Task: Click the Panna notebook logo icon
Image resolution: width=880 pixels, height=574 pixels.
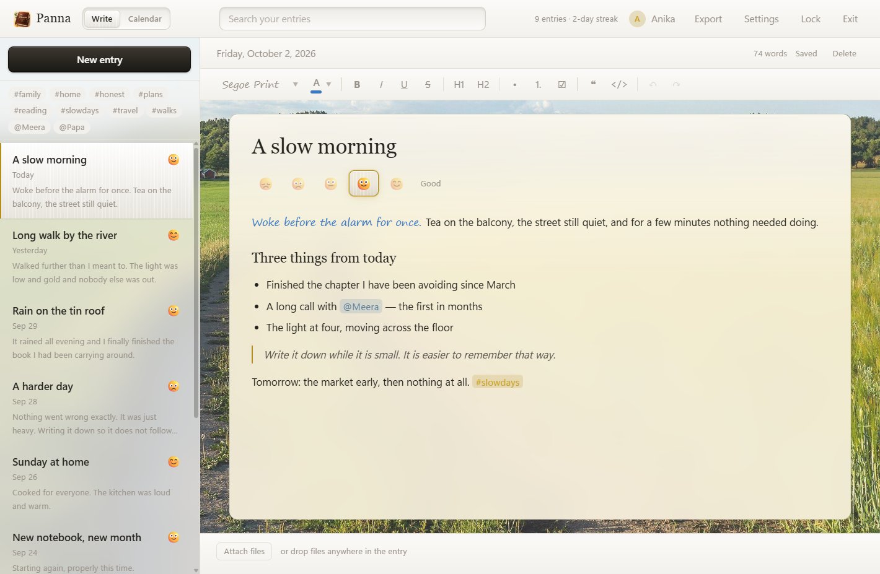Action: click(x=22, y=19)
